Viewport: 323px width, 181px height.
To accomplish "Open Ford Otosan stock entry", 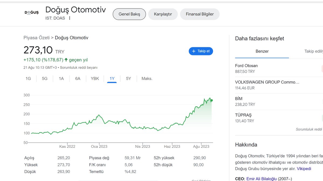I will coord(279,68).
